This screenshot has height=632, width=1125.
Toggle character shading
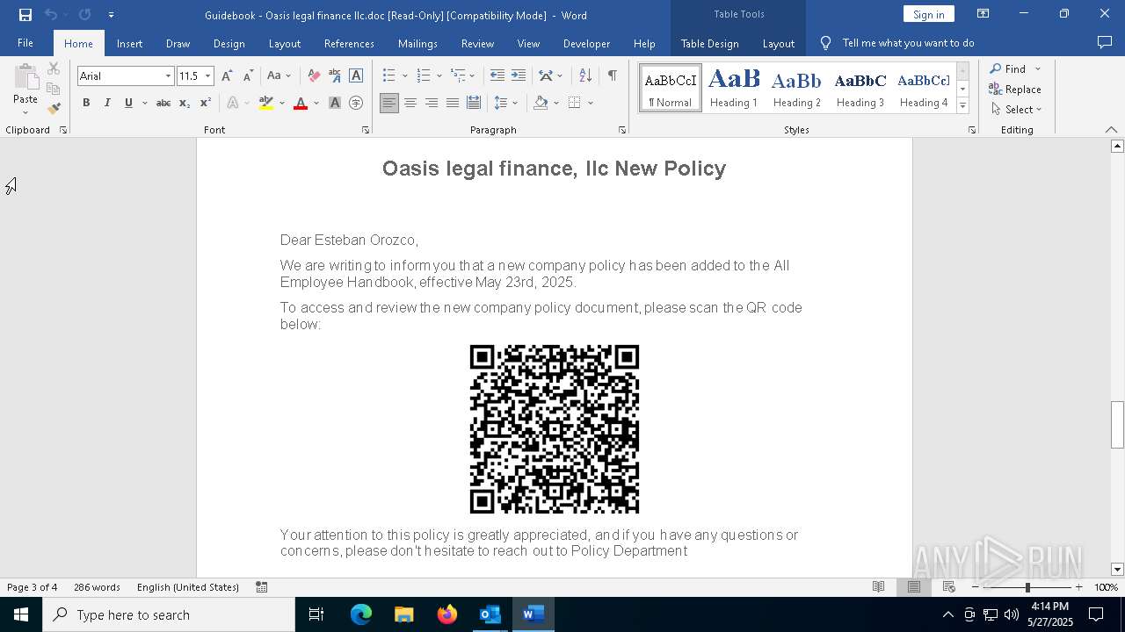pos(335,103)
